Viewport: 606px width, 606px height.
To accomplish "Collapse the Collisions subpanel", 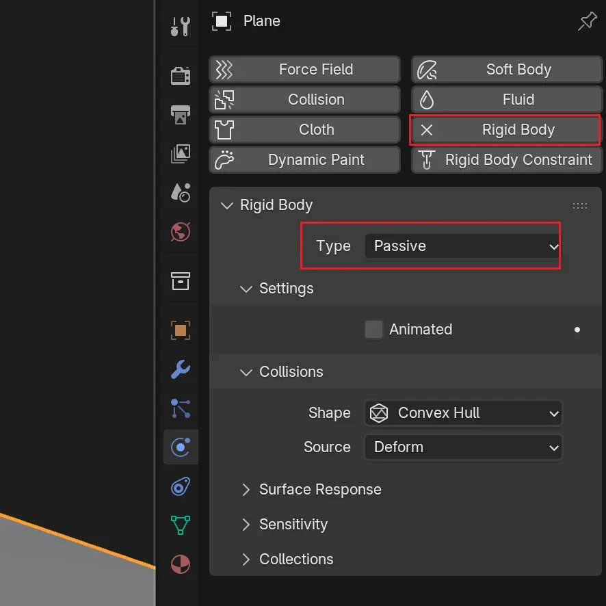I will pyautogui.click(x=246, y=372).
